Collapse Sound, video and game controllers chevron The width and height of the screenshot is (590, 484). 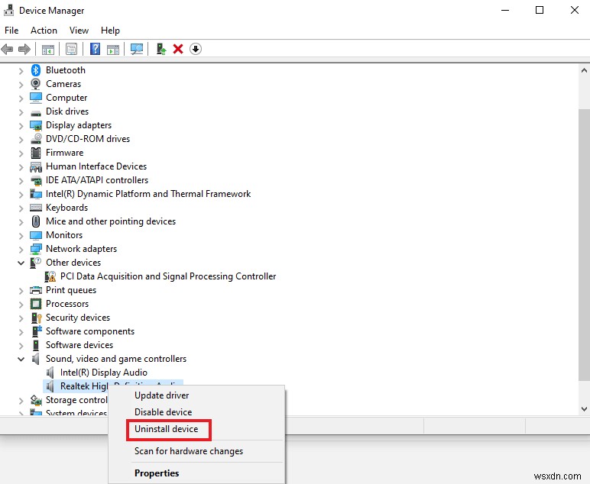point(21,359)
